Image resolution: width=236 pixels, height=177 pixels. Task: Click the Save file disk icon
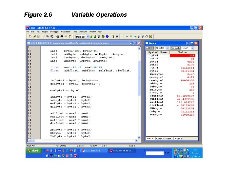click(38, 36)
